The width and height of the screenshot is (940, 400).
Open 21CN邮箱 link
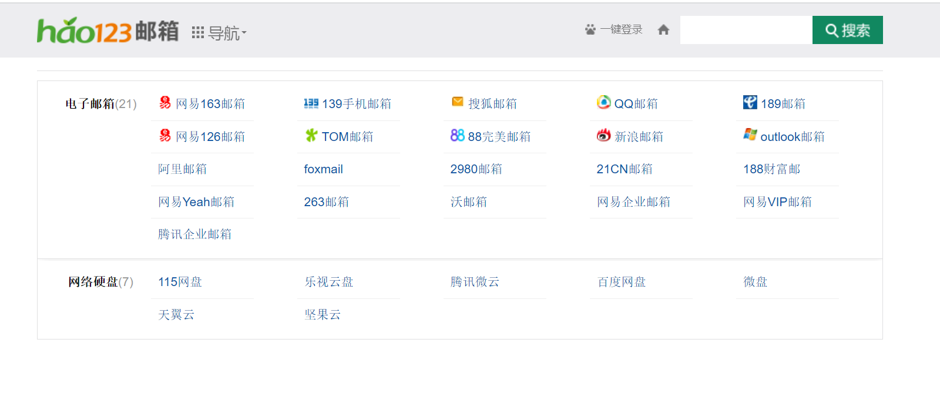click(625, 169)
